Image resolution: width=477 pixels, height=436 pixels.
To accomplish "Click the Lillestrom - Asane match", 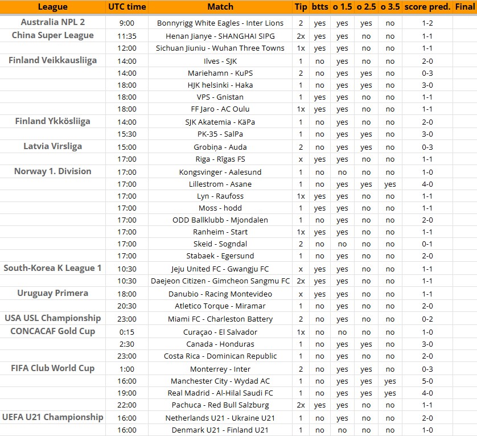I will click(x=220, y=184).
